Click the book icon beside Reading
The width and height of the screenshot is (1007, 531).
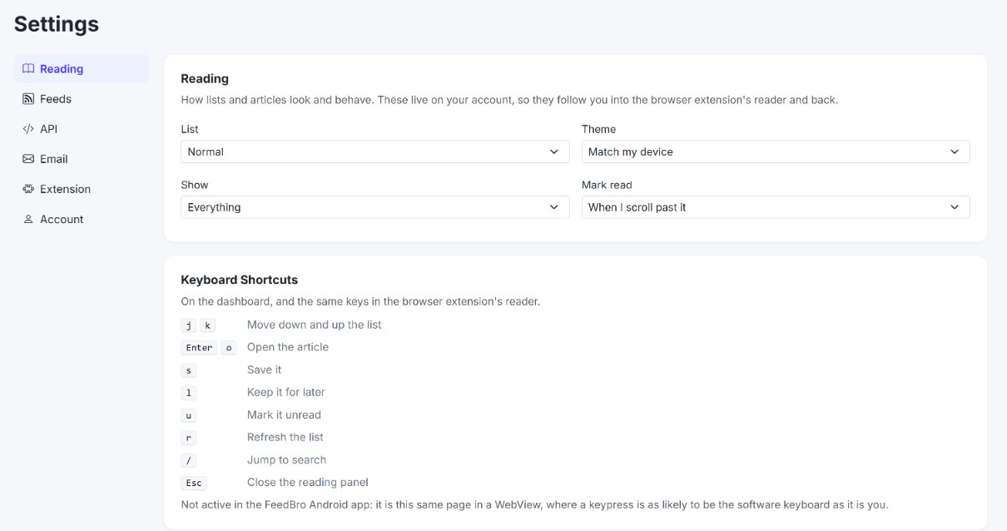(x=28, y=69)
